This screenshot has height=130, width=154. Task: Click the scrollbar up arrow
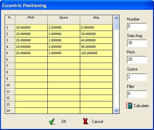pos(116,18)
